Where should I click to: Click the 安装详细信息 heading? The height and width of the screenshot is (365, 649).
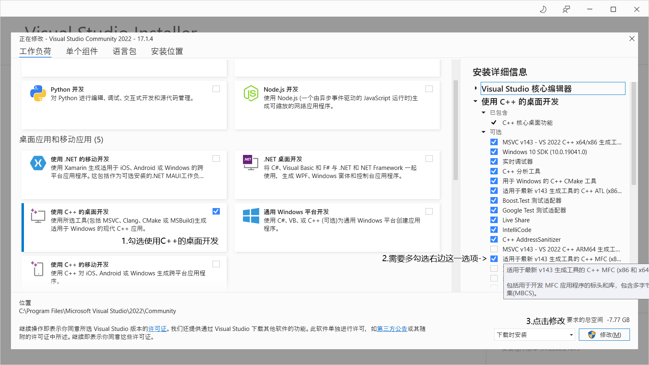pos(500,72)
